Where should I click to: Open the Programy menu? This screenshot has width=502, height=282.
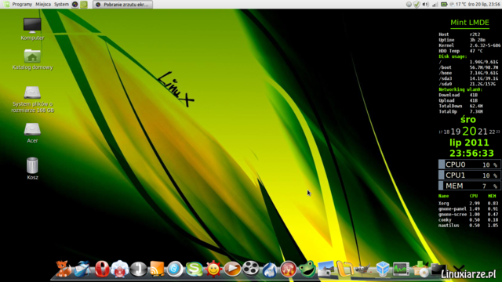pyautogui.click(x=22, y=5)
